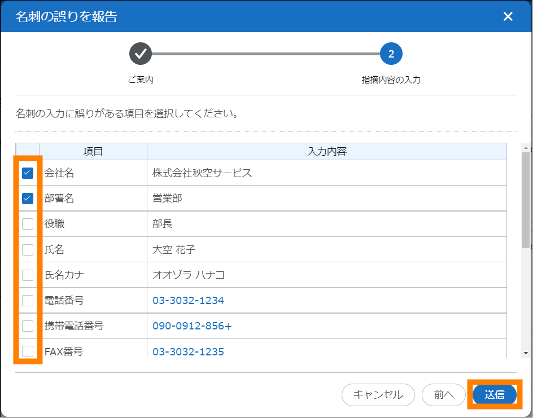Check the 役職 checkbox
The image size is (533, 418).
point(28,224)
